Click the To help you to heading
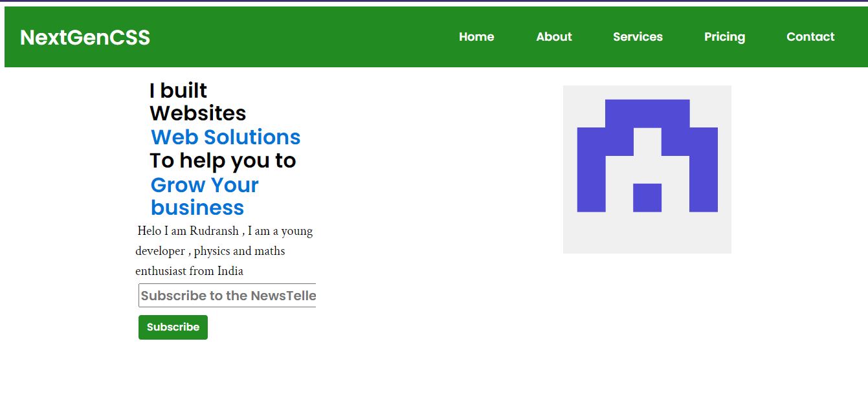This screenshot has width=868, height=416. tap(223, 160)
